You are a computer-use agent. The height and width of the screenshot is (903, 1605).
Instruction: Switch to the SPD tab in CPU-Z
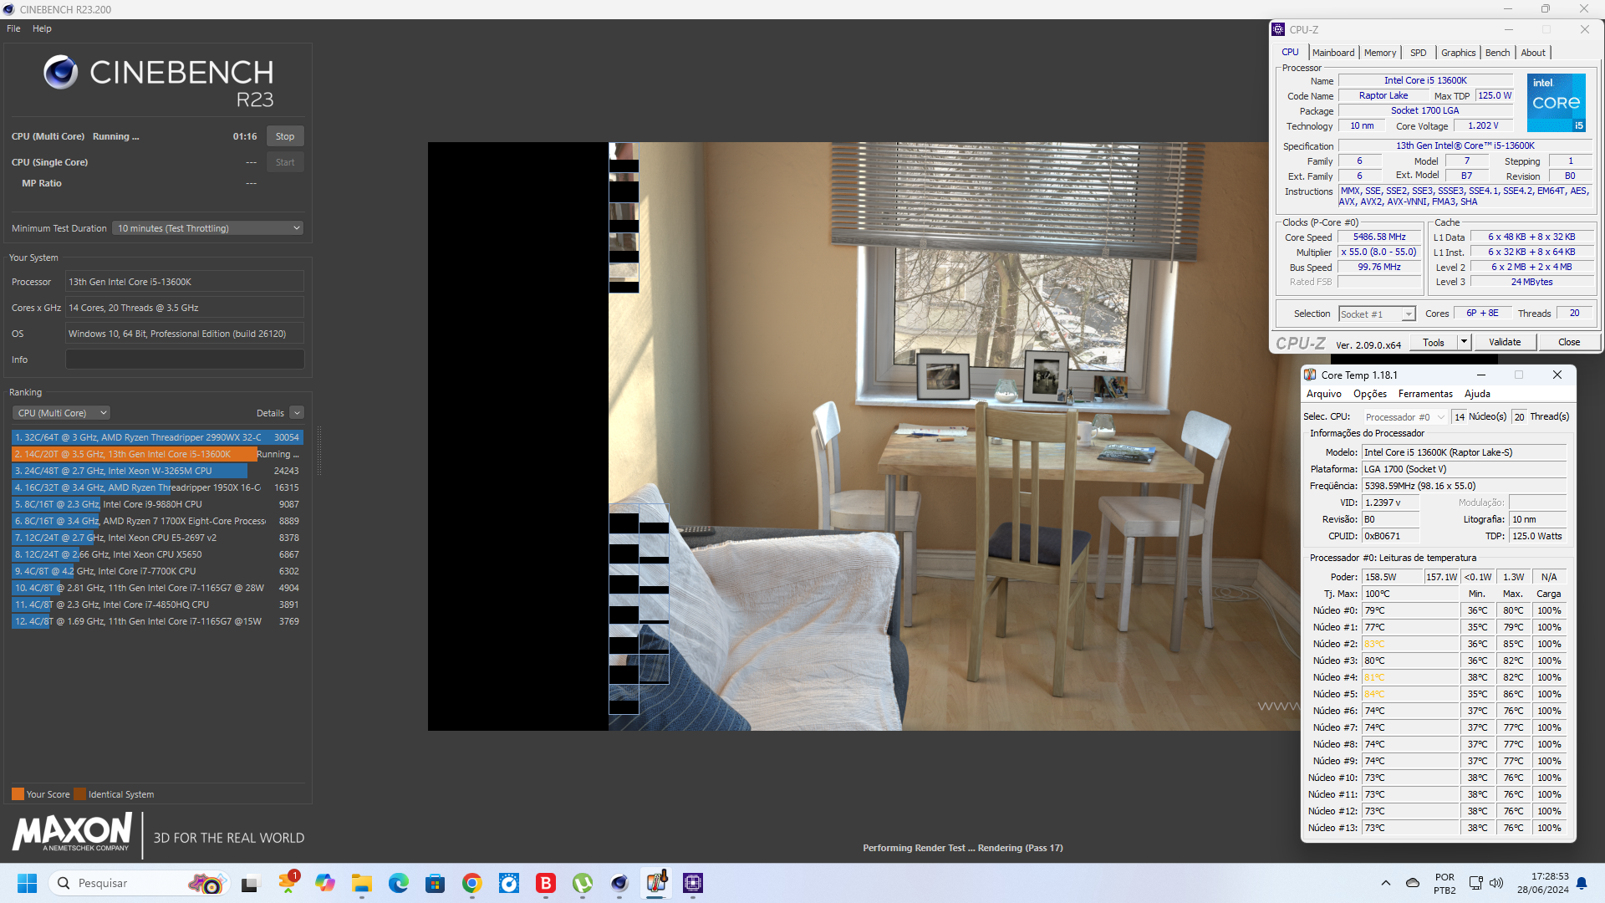click(1419, 53)
